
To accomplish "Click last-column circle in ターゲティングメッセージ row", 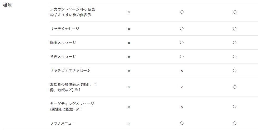I will [x=235, y=107].
